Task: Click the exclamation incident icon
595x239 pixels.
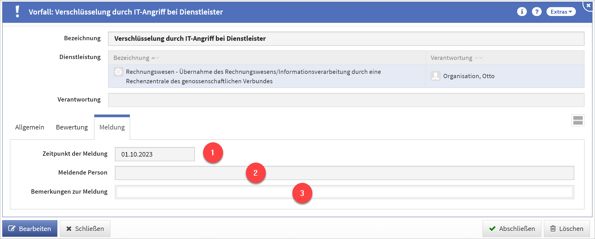Action: [17, 12]
